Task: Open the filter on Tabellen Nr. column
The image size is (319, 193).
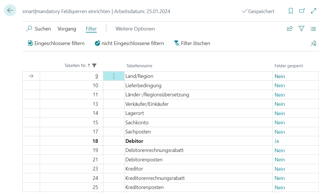Action: (x=94, y=66)
